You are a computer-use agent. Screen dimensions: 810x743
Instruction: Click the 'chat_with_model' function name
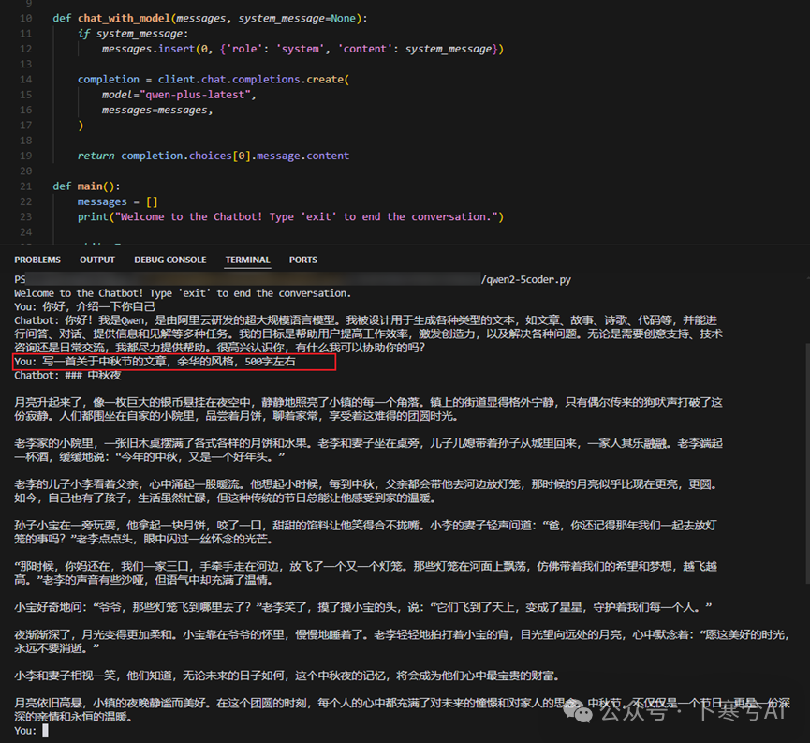[124, 18]
